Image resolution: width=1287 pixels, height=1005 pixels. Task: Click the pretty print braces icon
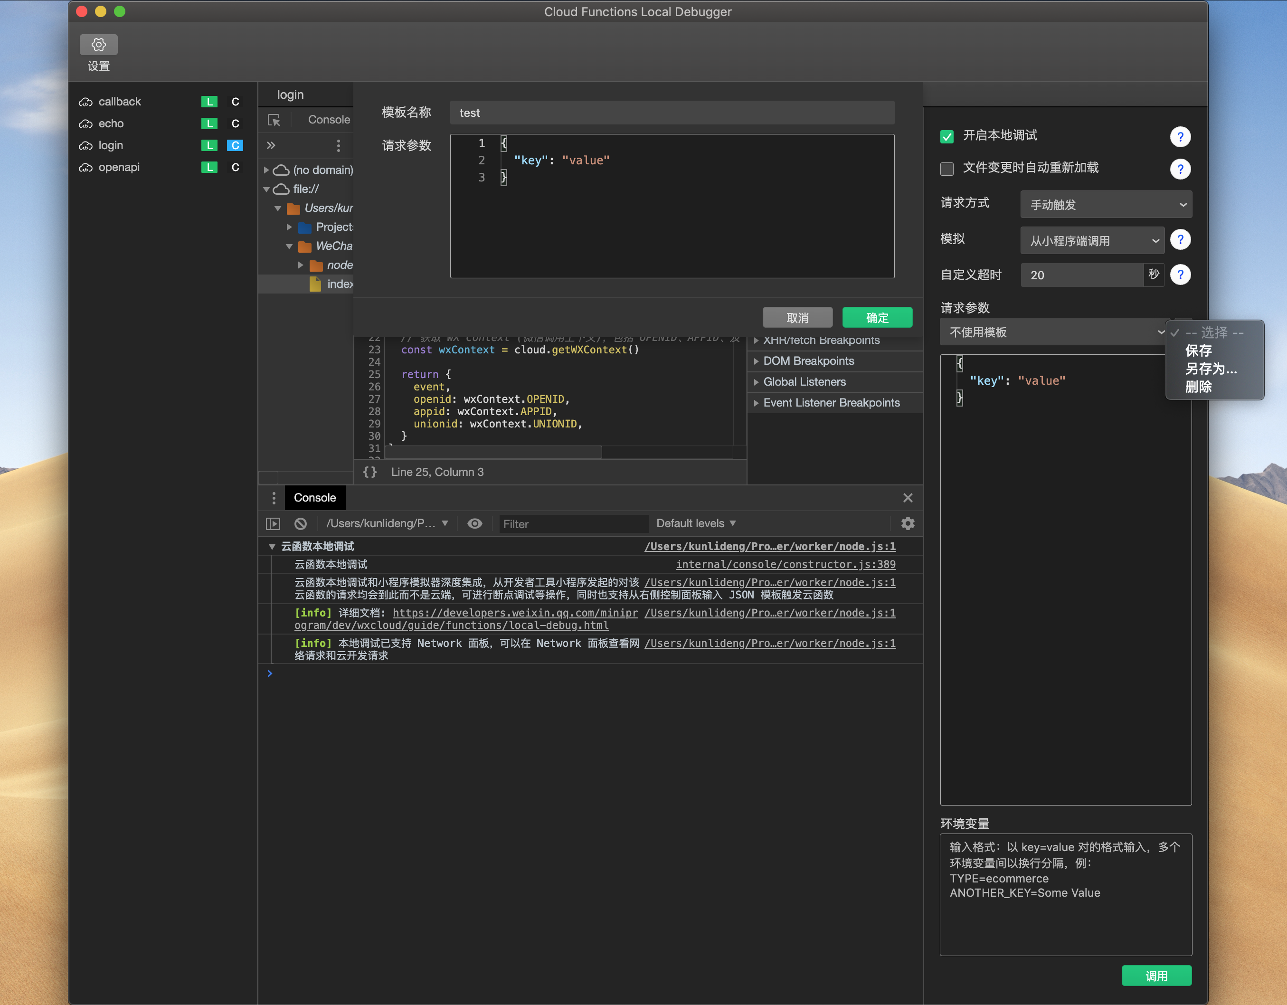(369, 472)
